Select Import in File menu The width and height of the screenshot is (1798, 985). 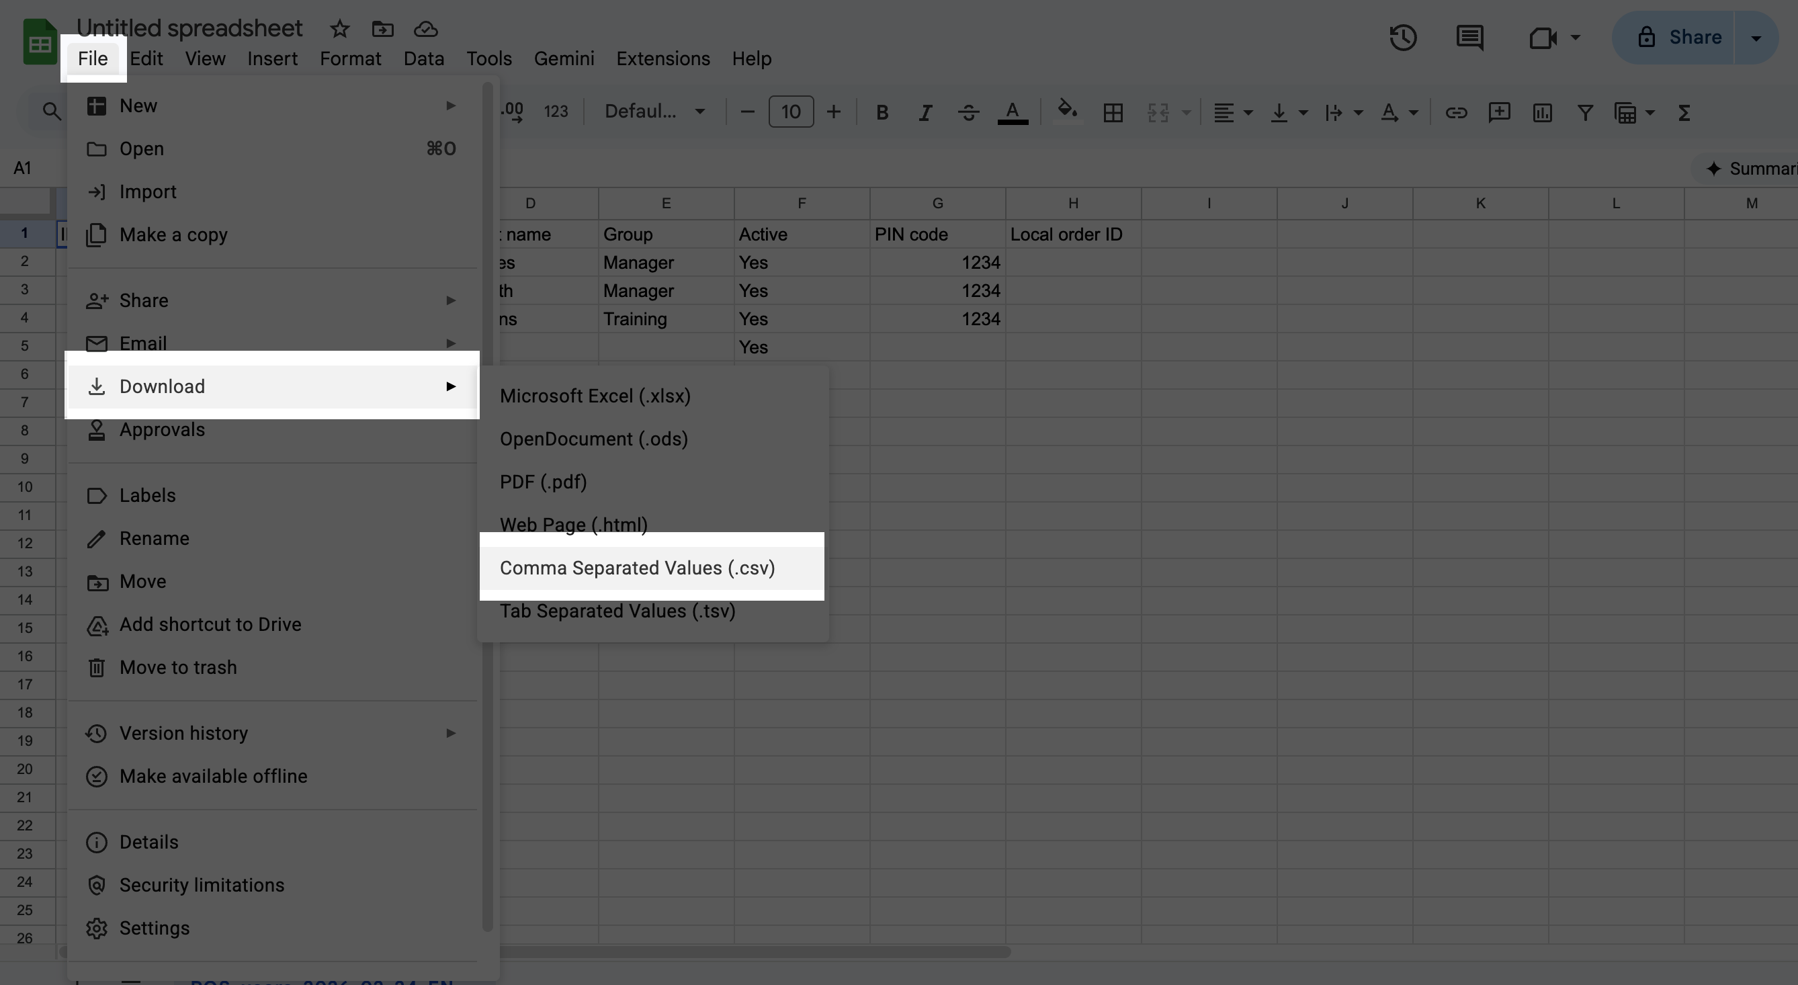click(272, 192)
